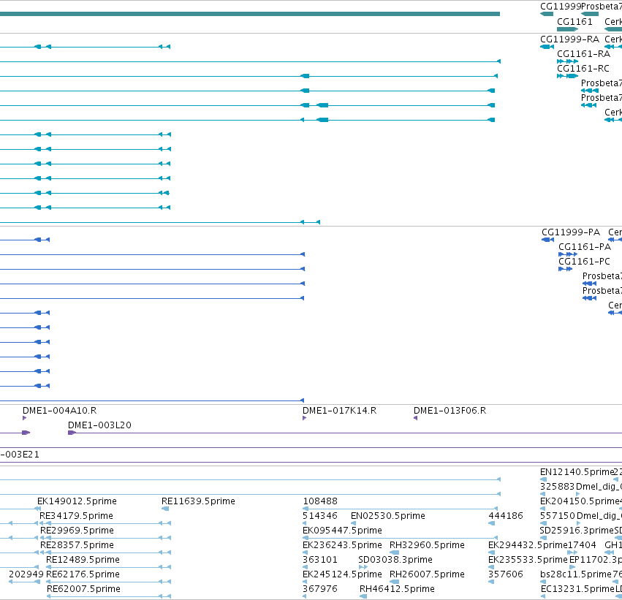Click the EK294432.5prime label
622x600 pixels.
[528, 545]
